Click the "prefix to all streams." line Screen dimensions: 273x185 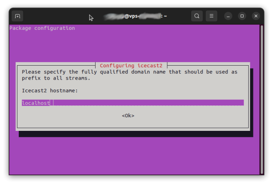click(x=56, y=78)
